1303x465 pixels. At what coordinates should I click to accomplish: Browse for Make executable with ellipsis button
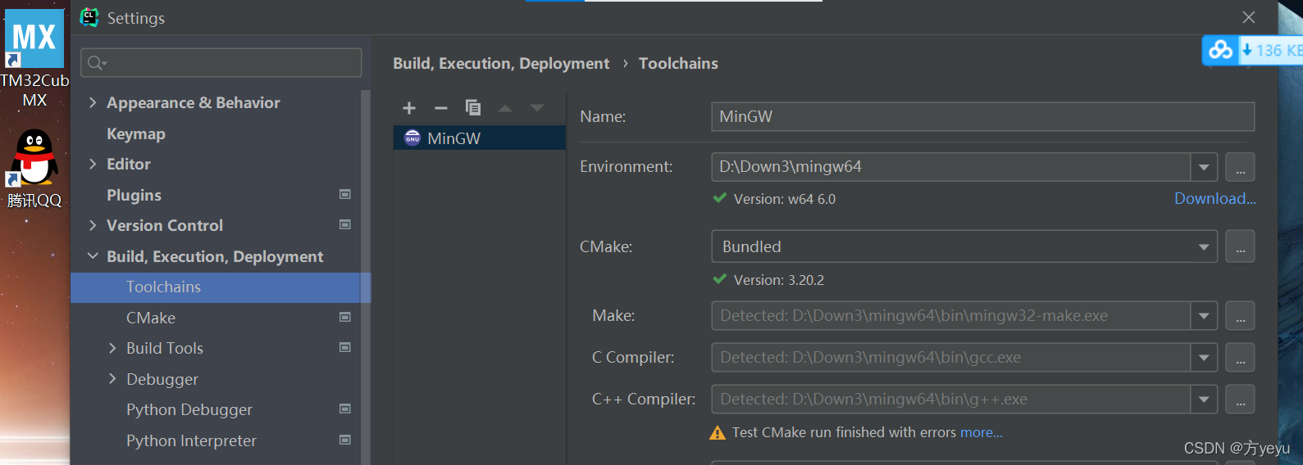coord(1241,316)
